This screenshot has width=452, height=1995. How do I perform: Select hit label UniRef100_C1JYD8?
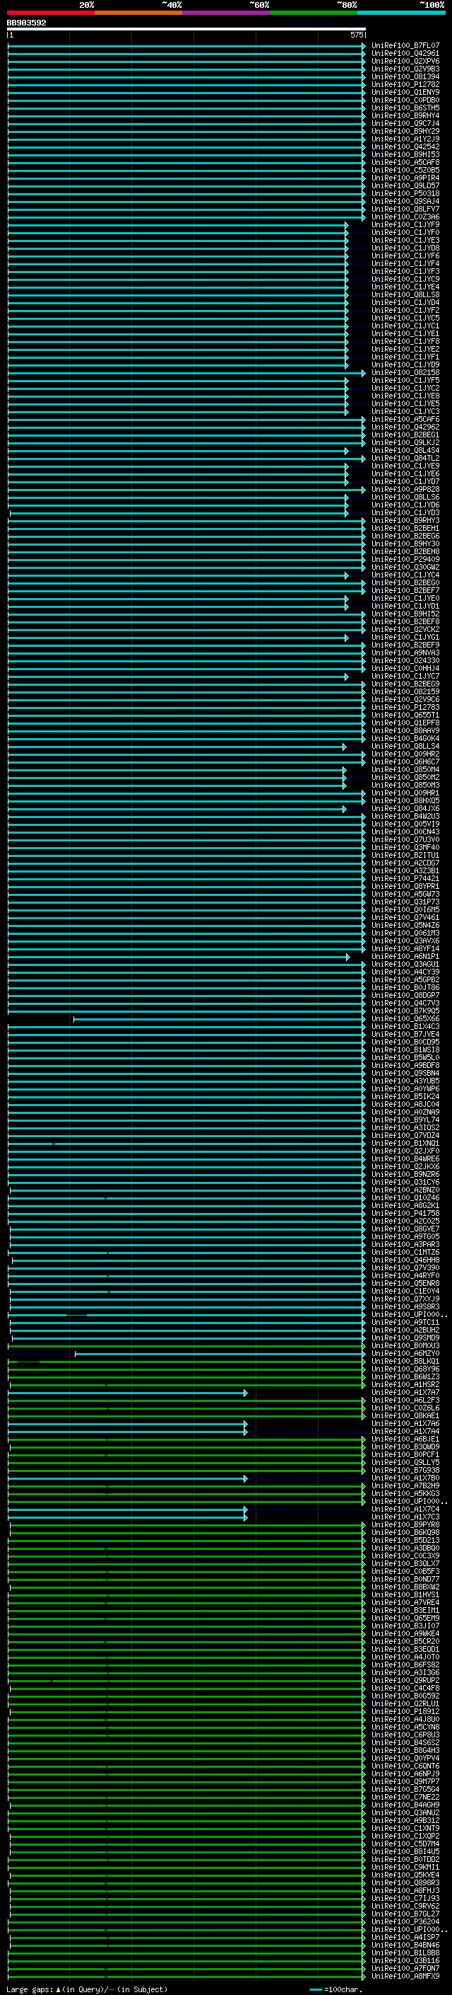click(405, 248)
